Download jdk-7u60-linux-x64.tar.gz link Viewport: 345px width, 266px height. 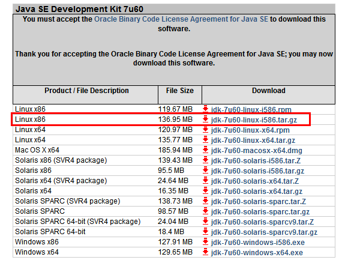(x=253, y=141)
